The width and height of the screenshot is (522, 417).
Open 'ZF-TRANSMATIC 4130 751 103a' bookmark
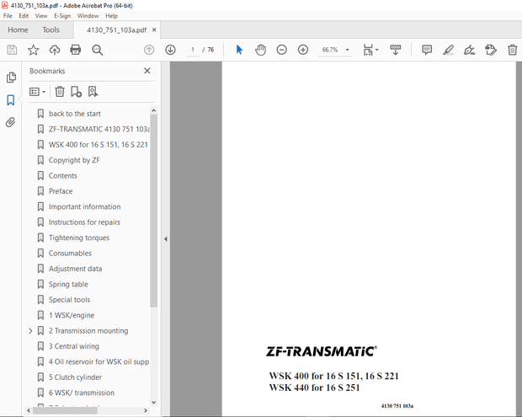coord(99,129)
